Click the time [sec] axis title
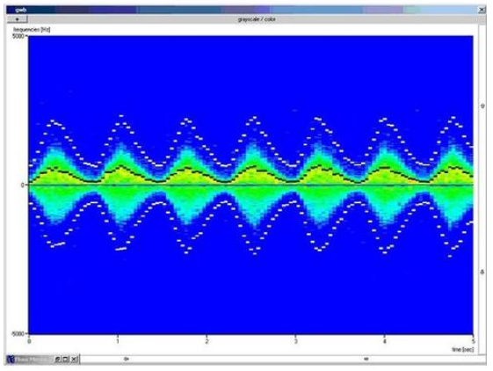Viewport: 493px width, 371px height. click(462, 350)
